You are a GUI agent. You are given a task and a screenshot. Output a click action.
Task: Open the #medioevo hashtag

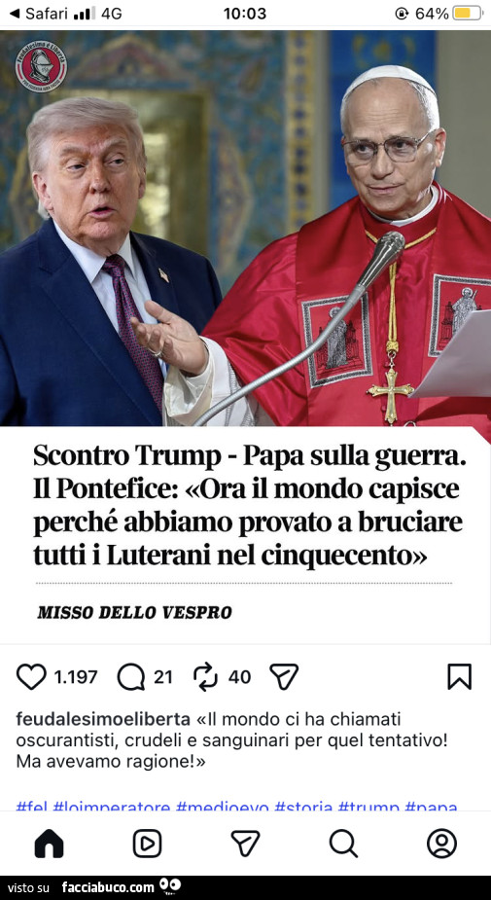tap(223, 807)
